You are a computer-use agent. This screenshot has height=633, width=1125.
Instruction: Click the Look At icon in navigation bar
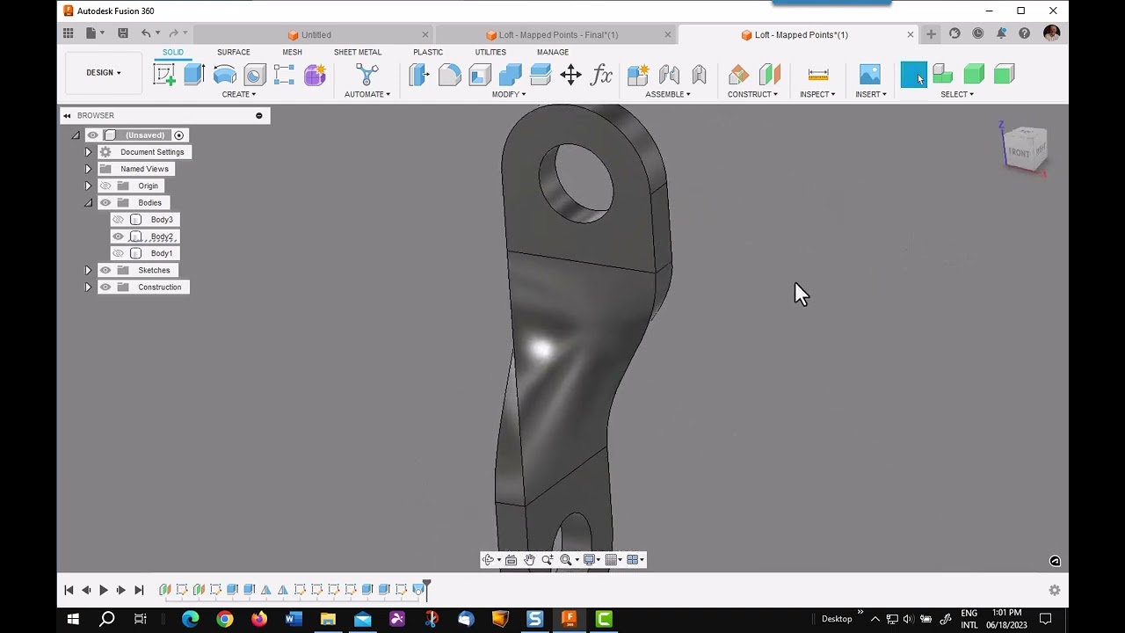click(511, 560)
